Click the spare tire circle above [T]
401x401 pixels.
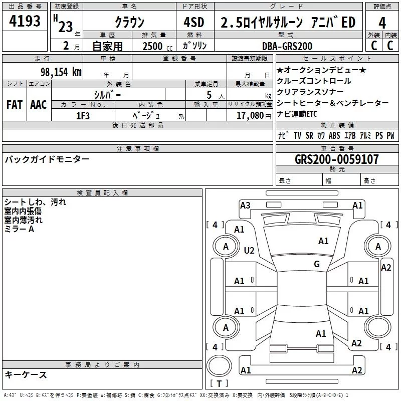tap(219, 366)
